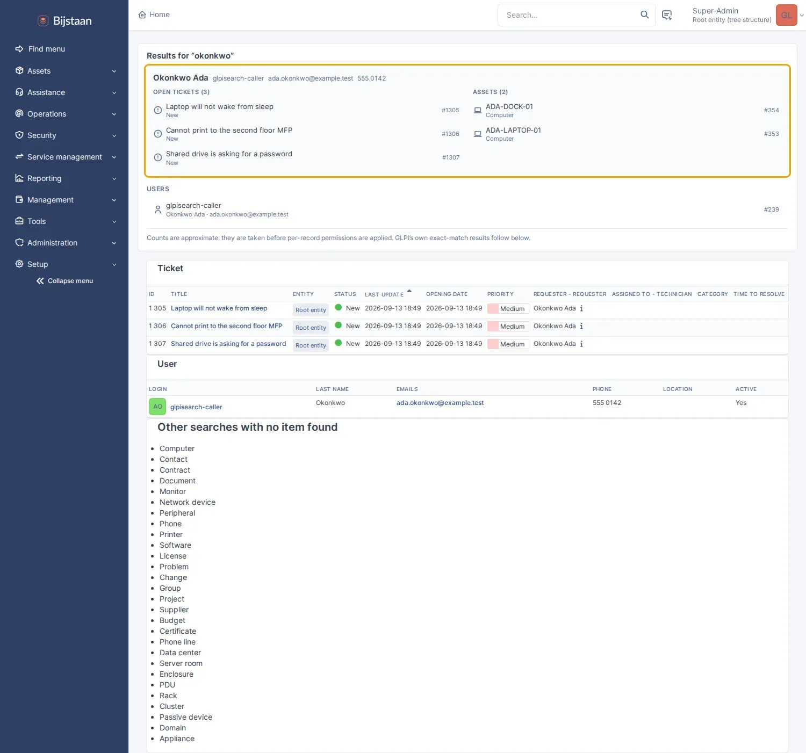Open the saved searches icon beside search

[667, 15]
